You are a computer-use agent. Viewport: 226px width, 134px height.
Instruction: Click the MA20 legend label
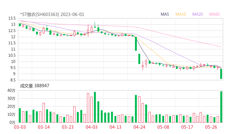pyautogui.click(x=198, y=14)
